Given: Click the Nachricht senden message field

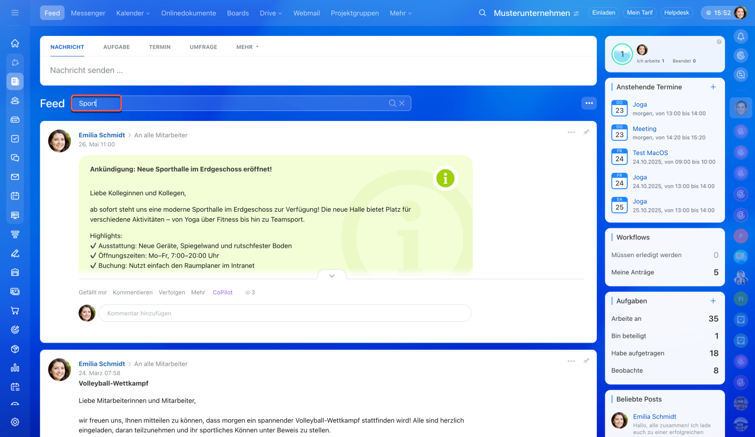Looking at the screenshot, I should (x=319, y=70).
